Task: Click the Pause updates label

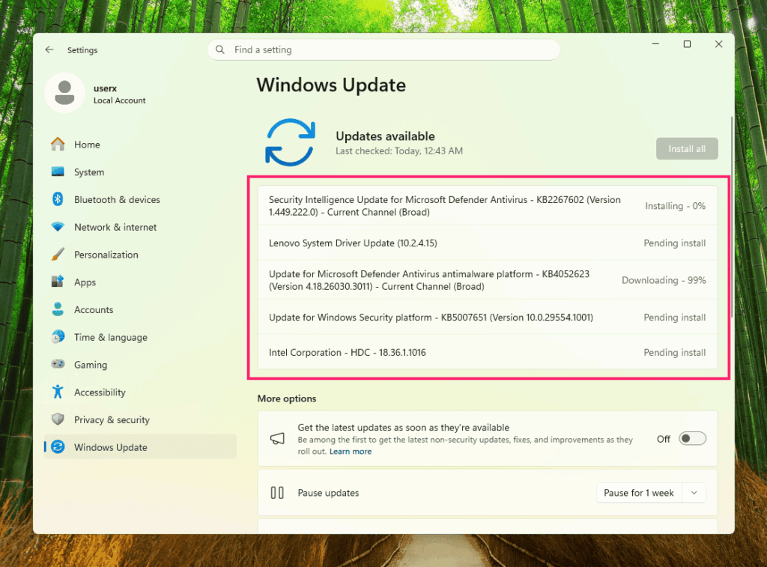Action: [328, 493]
